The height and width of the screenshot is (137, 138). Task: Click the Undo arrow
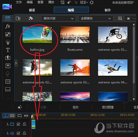click(69, 2)
